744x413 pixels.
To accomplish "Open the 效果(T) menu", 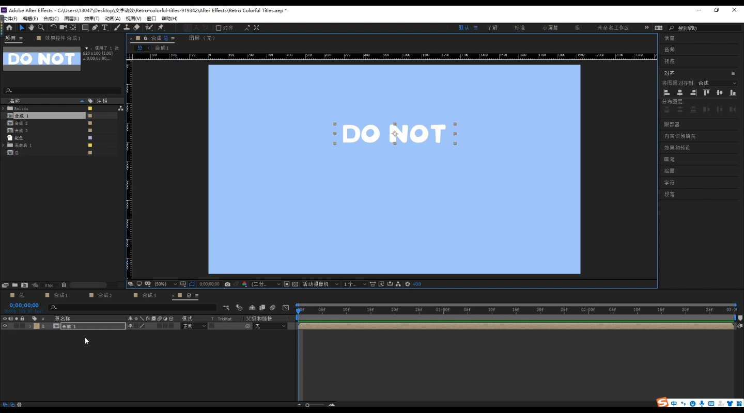I will (x=92, y=19).
